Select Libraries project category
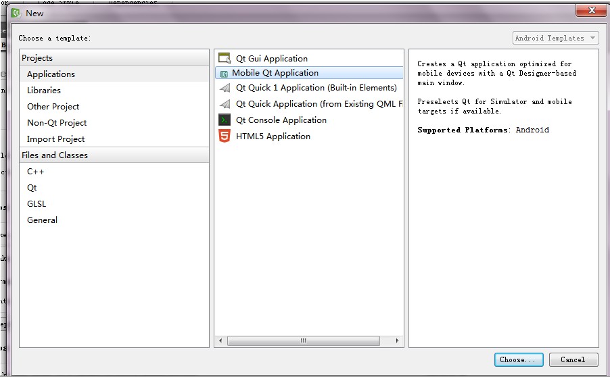610x377 pixels. coord(114,90)
